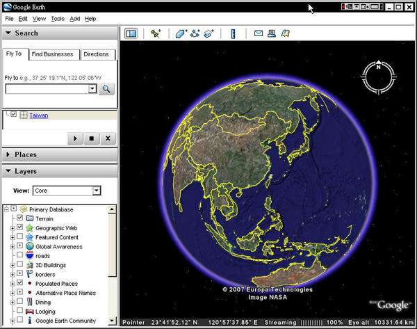The height and width of the screenshot is (329, 417).
Task: Expand the Geographic Web tree node
Action: pos(13,228)
